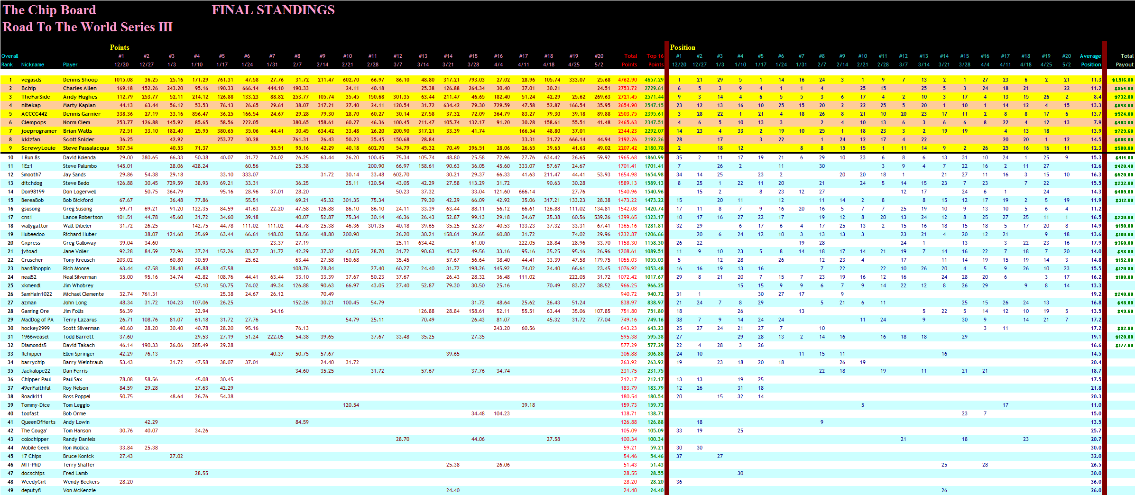
Task: Select nickname cell 'Cruscher'
Action: pyautogui.click(x=32, y=260)
